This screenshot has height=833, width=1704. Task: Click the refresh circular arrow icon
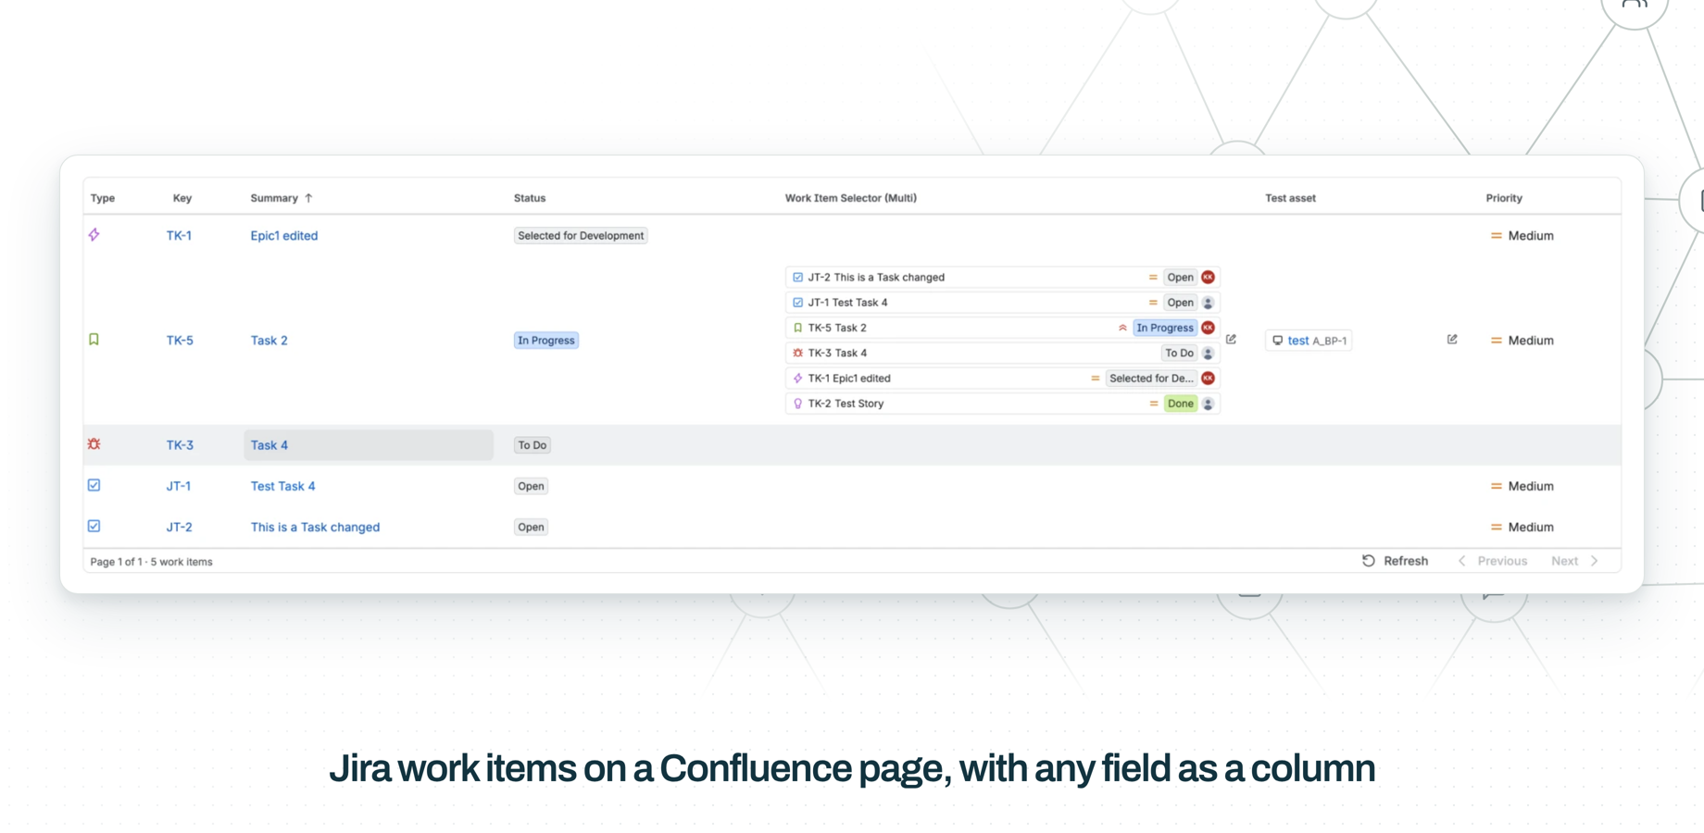pyautogui.click(x=1369, y=561)
